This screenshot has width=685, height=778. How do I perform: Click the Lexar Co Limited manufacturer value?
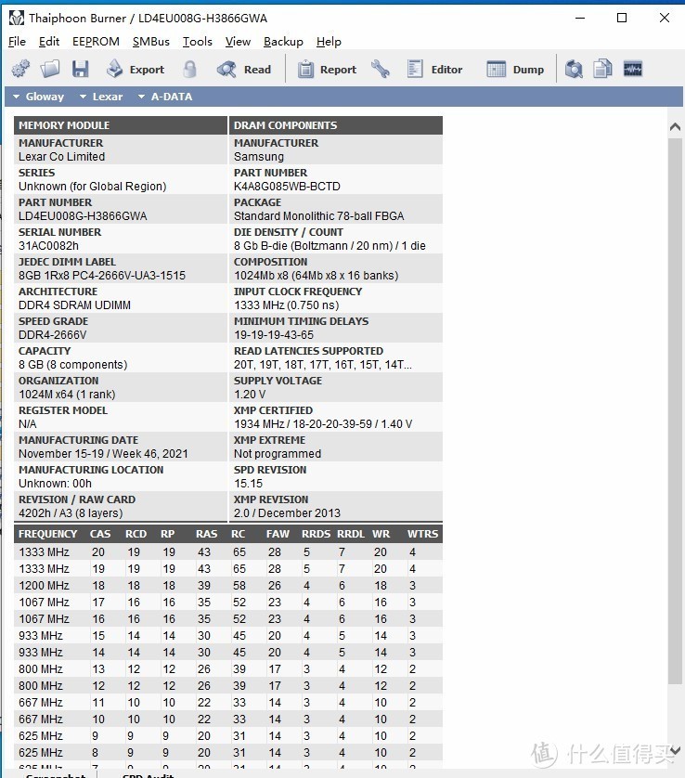(62, 157)
